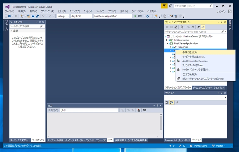The image size is (239, 152).
Task: Choose サービス参照の追加(D)... in context menu
Action: tap(205, 57)
